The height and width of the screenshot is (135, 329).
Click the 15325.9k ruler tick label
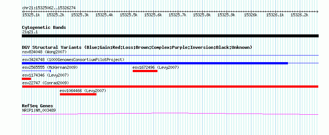(226, 15)
